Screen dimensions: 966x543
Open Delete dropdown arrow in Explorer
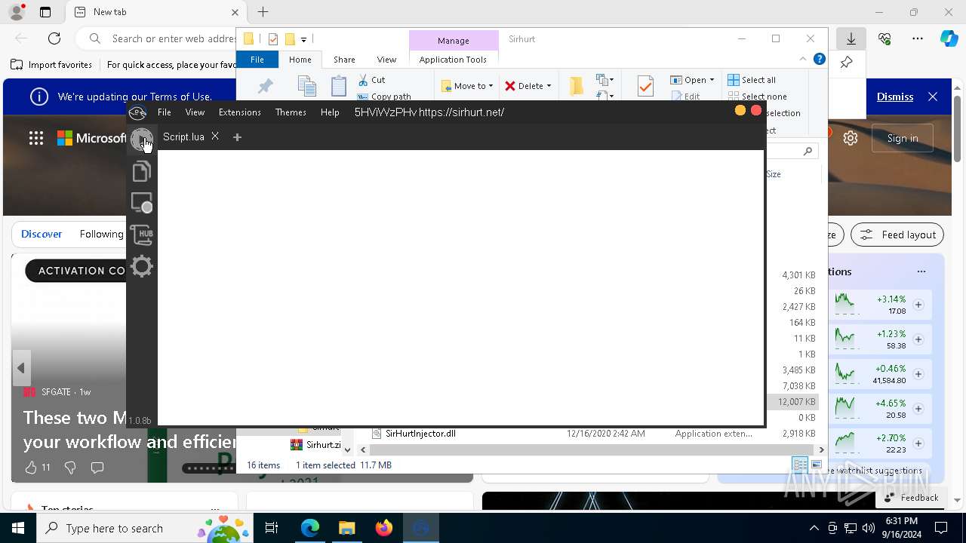(x=549, y=86)
